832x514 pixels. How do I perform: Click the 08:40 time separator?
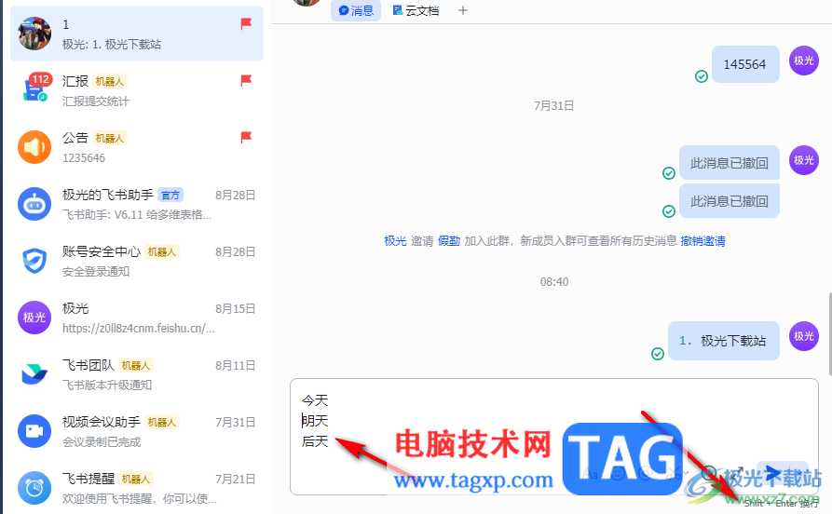click(554, 281)
